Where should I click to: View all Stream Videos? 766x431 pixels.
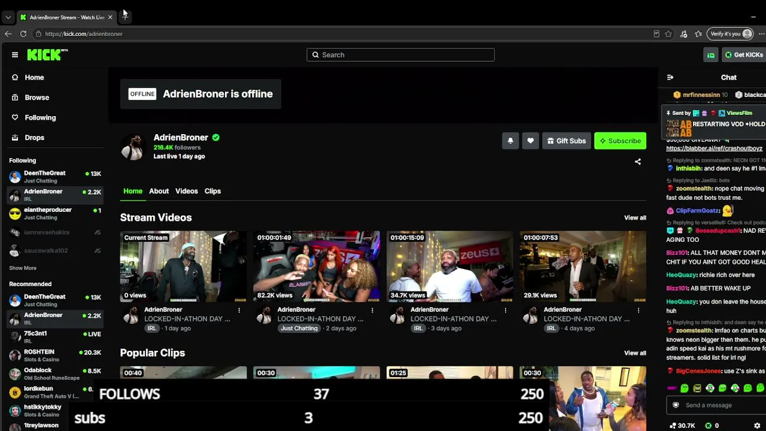pos(635,218)
